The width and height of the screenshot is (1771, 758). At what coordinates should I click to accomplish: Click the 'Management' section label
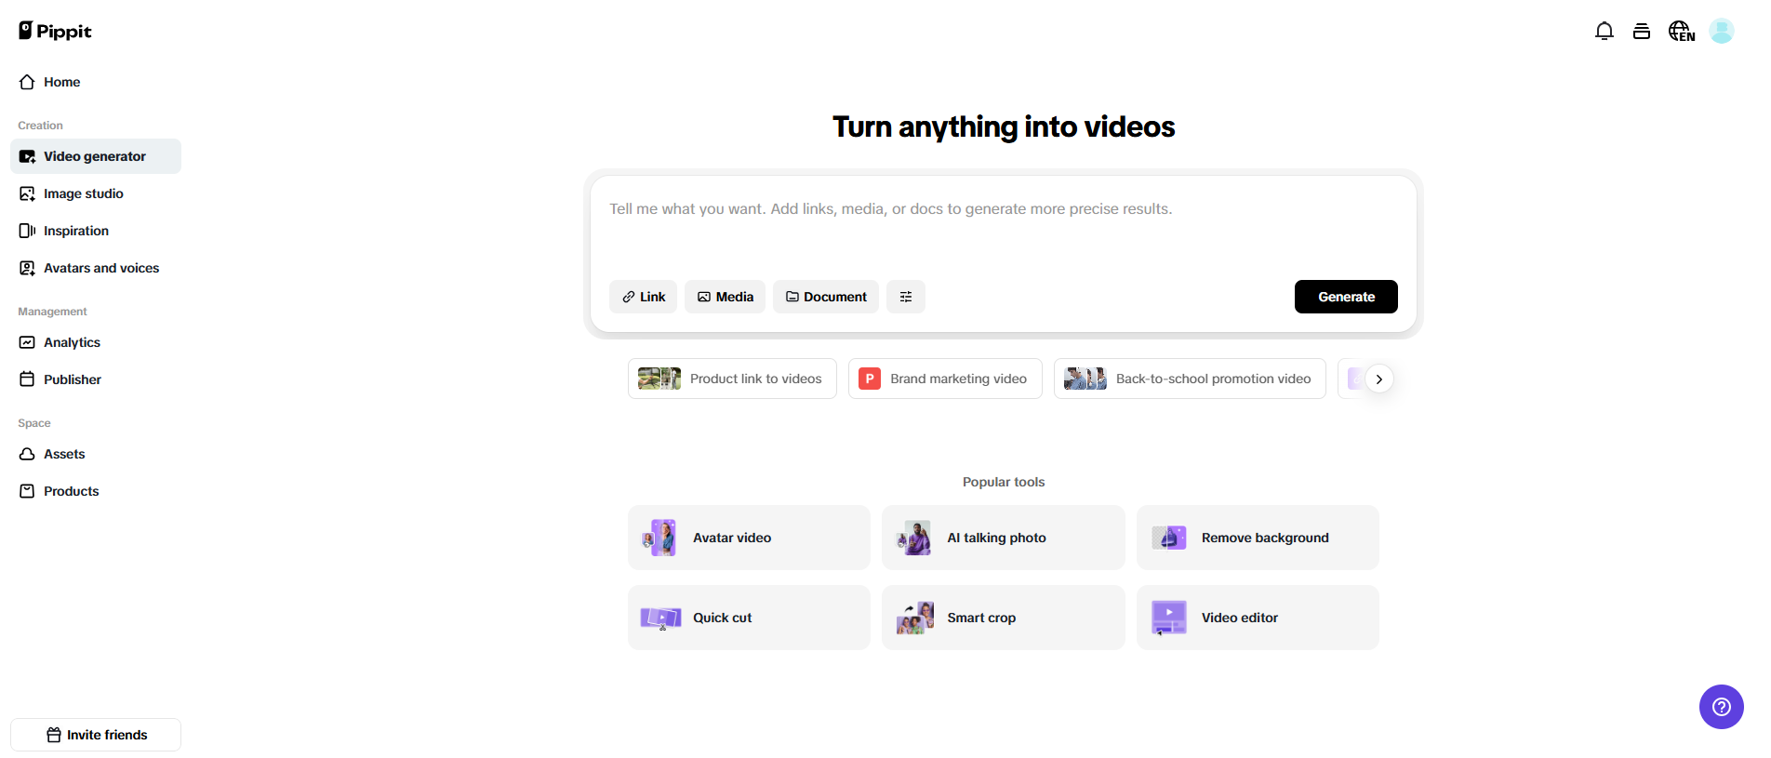point(52,312)
